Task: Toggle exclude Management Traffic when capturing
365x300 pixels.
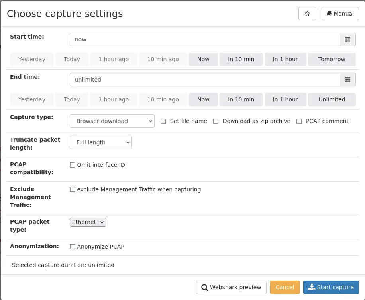Action: coord(73,189)
